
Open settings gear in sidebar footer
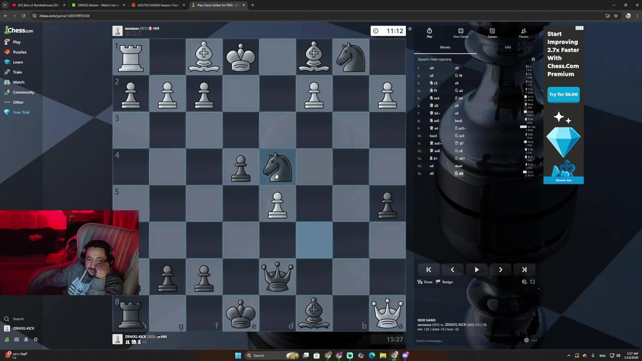pyautogui.click(x=36, y=339)
